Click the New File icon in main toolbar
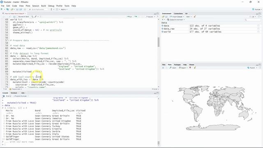This screenshot has height=148, width=263. [2, 9]
